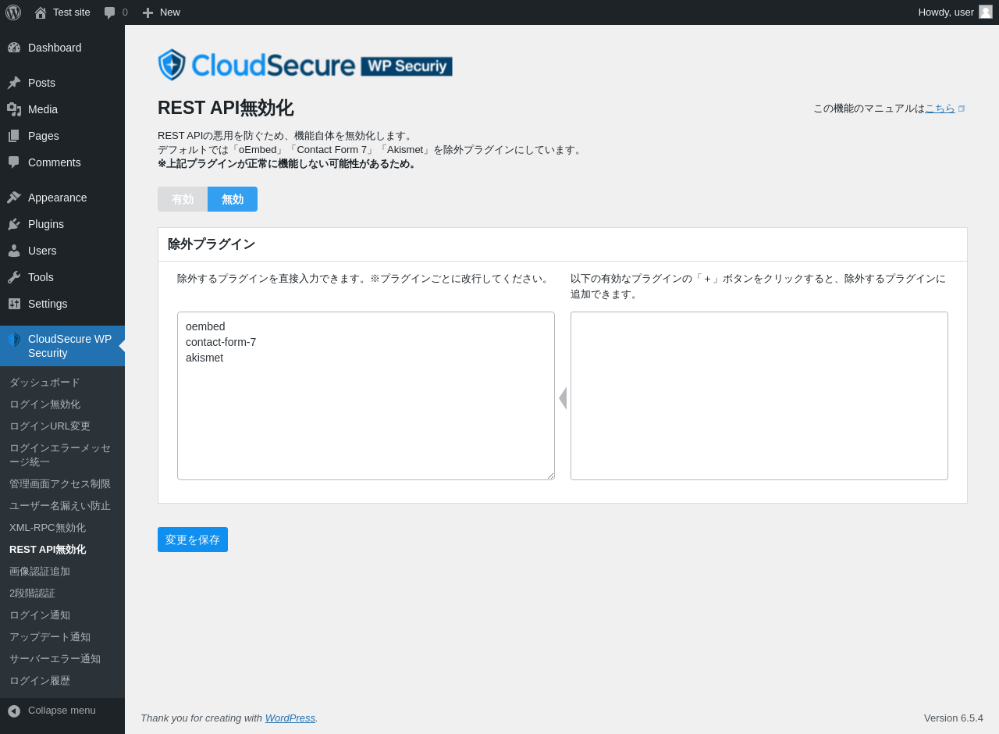Open the XML-RPC無効化 submenu item
The height and width of the screenshot is (734, 999).
coord(62,528)
